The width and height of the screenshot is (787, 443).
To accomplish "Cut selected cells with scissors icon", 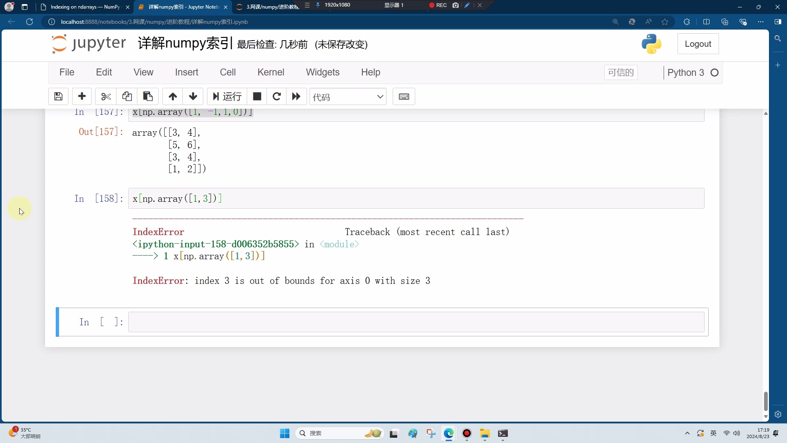I will (106, 96).
